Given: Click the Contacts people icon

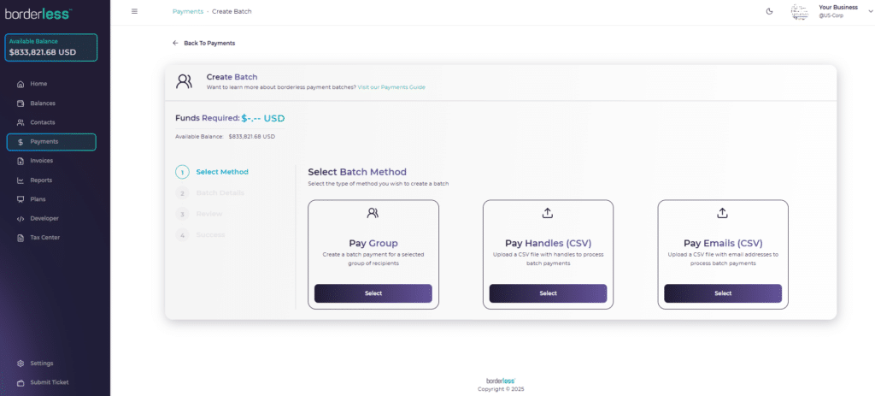Looking at the screenshot, I should click(21, 122).
